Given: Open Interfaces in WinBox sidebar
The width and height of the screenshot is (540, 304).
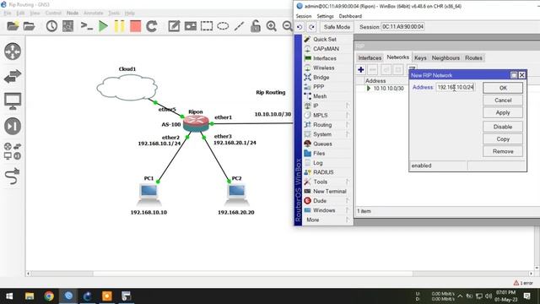Looking at the screenshot, I should click(x=325, y=58).
